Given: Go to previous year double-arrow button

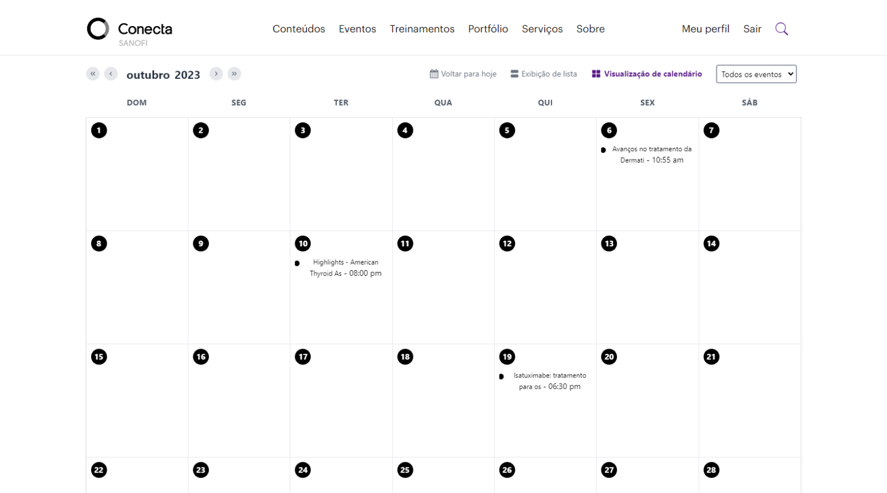Looking at the screenshot, I should point(93,74).
